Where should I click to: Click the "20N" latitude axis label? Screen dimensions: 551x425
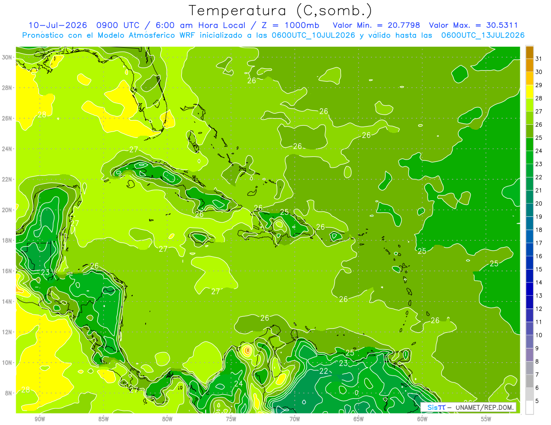pos(8,210)
